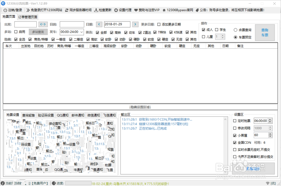Open the 微信通知 tab
This screenshot has height=186, width=281.
(94, 115)
